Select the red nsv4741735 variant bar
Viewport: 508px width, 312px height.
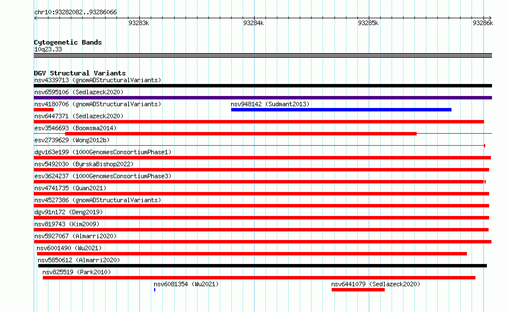(x=261, y=194)
